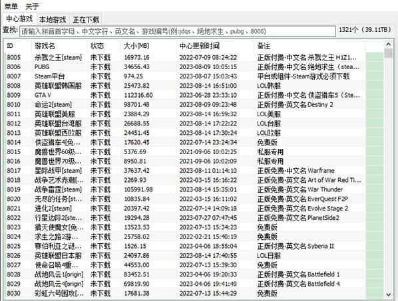Click update time 2021-09-06 10:02:25
The height and width of the screenshot is (301, 398).
pyautogui.click(x=208, y=151)
